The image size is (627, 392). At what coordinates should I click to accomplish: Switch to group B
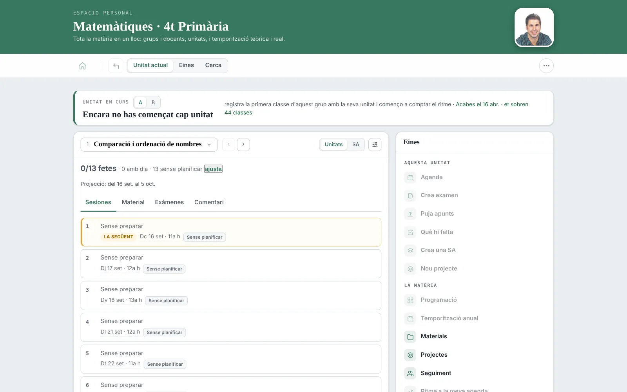click(x=153, y=102)
